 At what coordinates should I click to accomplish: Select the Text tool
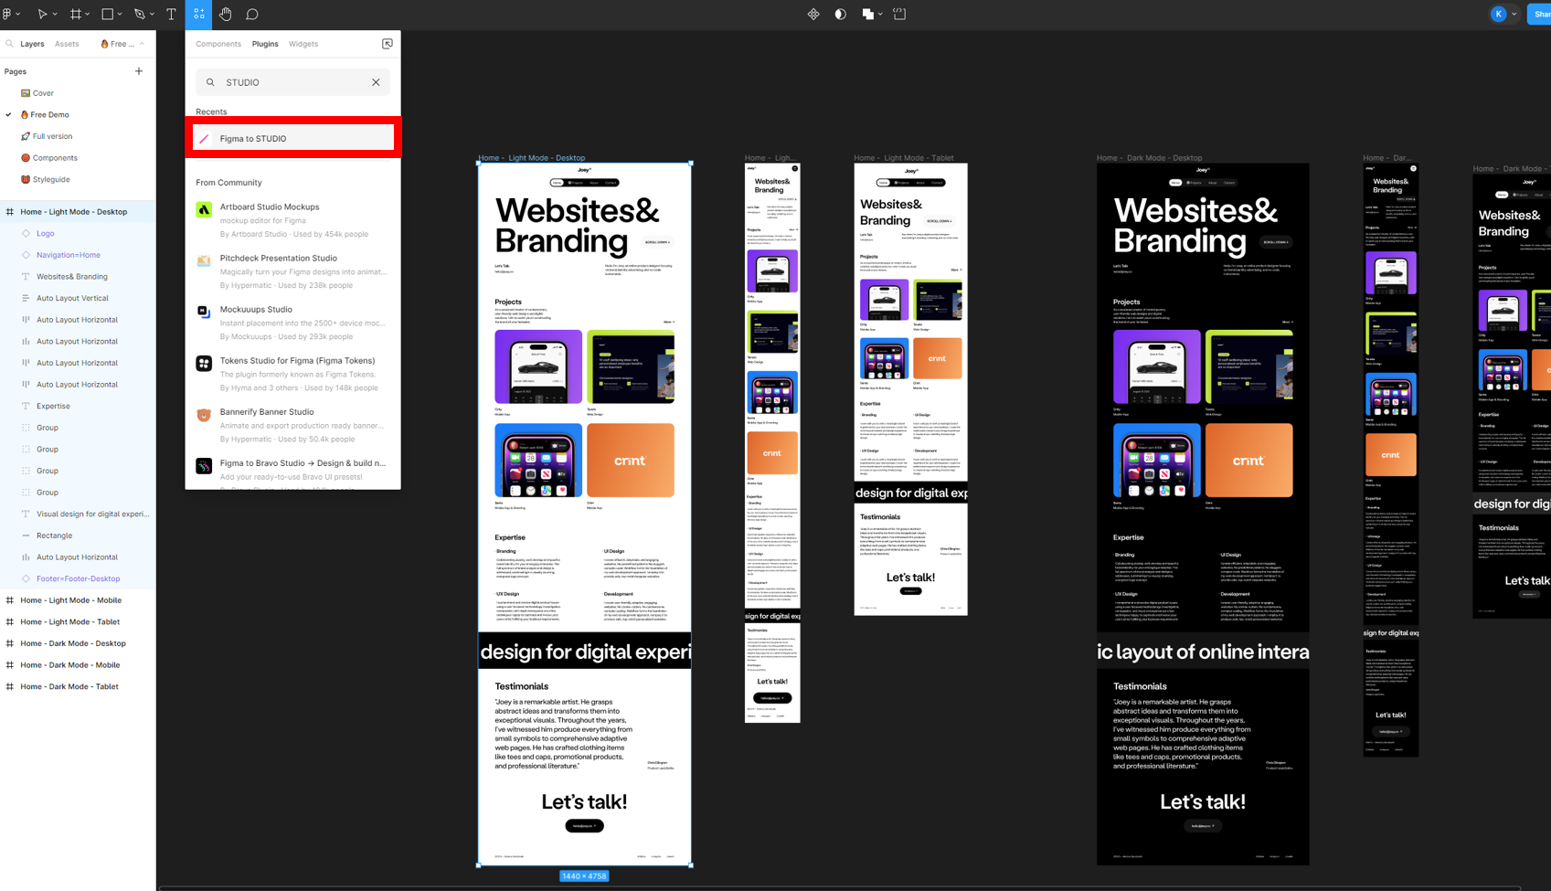pos(171,14)
